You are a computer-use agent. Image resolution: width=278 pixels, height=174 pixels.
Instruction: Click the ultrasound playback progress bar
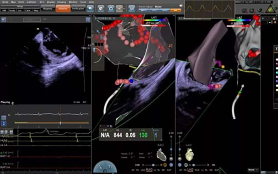[x=52, y=123]
